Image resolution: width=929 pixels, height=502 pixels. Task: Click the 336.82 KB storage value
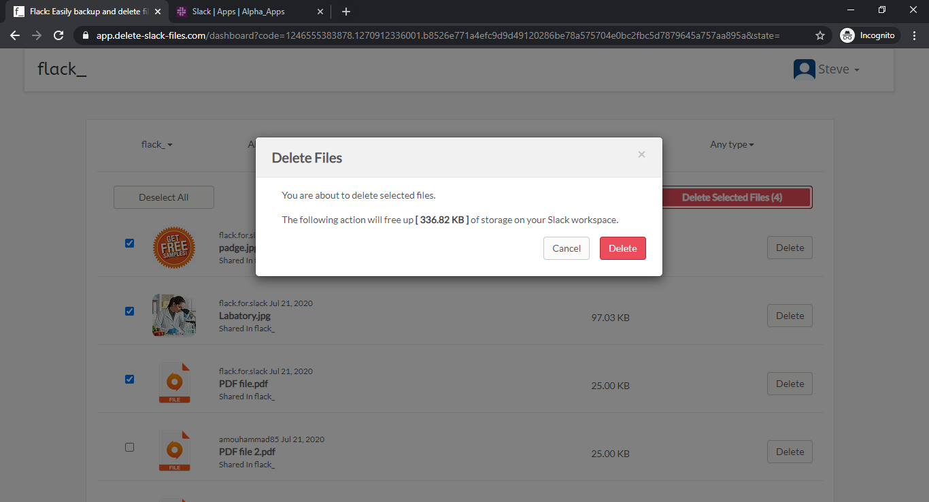pos(442,220)
